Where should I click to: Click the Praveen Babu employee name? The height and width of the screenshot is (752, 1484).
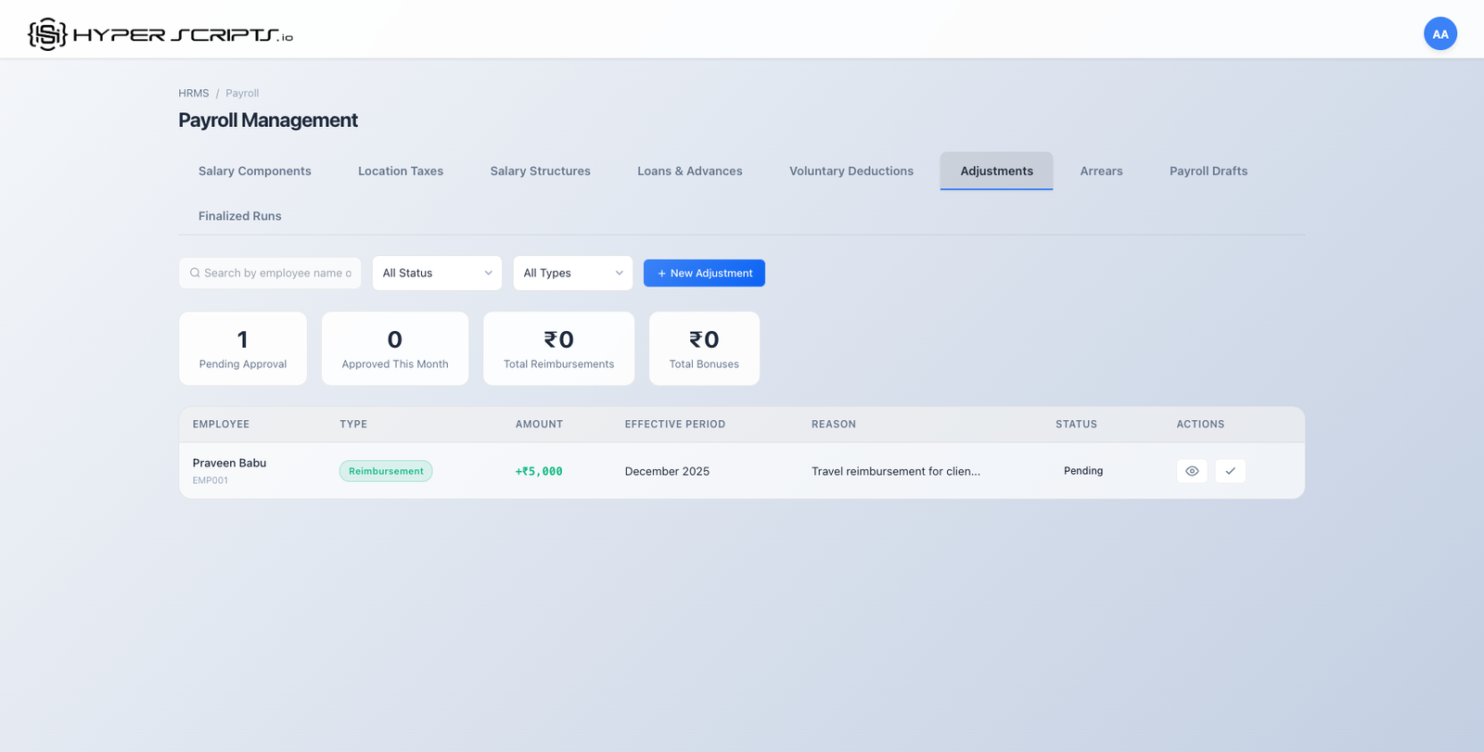tap(229, 463)
